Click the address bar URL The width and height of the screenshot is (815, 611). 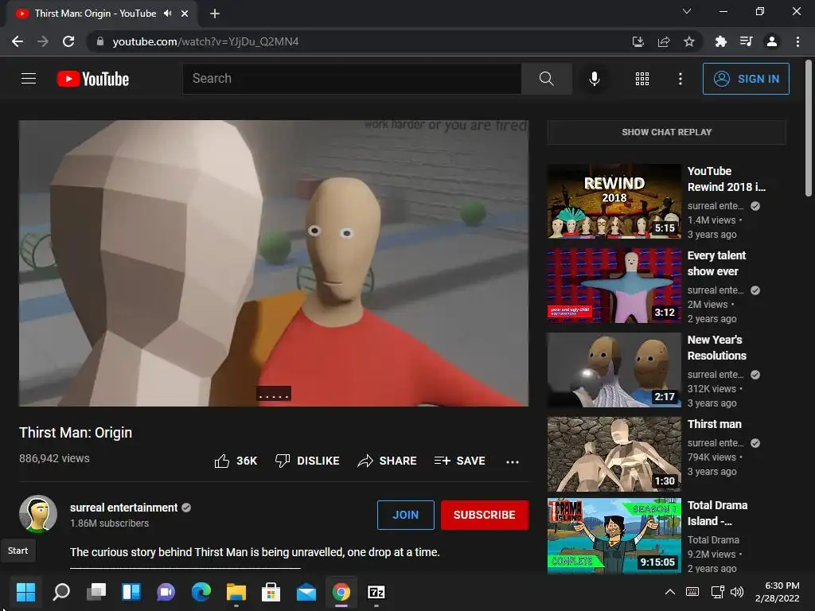click(x=205, y=41)
